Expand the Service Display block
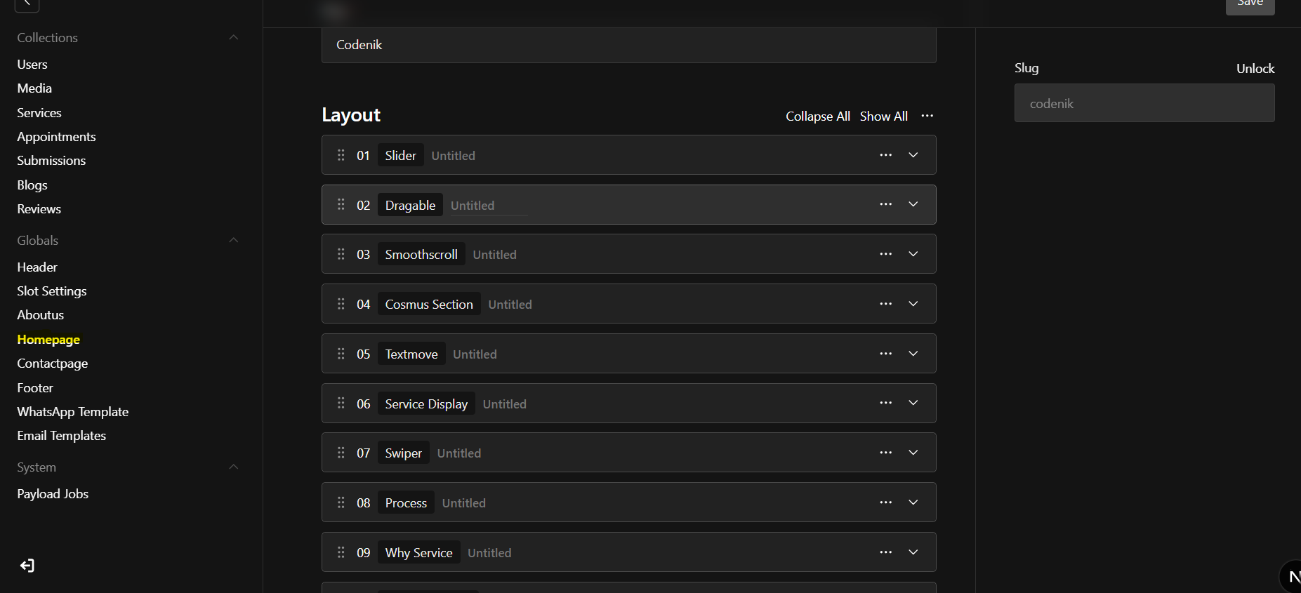This screenshot has width=1301, height=593. (x=913, y=403)
